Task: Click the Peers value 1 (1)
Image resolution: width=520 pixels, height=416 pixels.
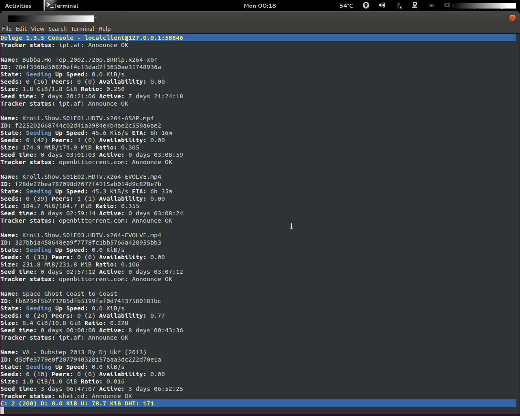Action: [x=86, y=199]
